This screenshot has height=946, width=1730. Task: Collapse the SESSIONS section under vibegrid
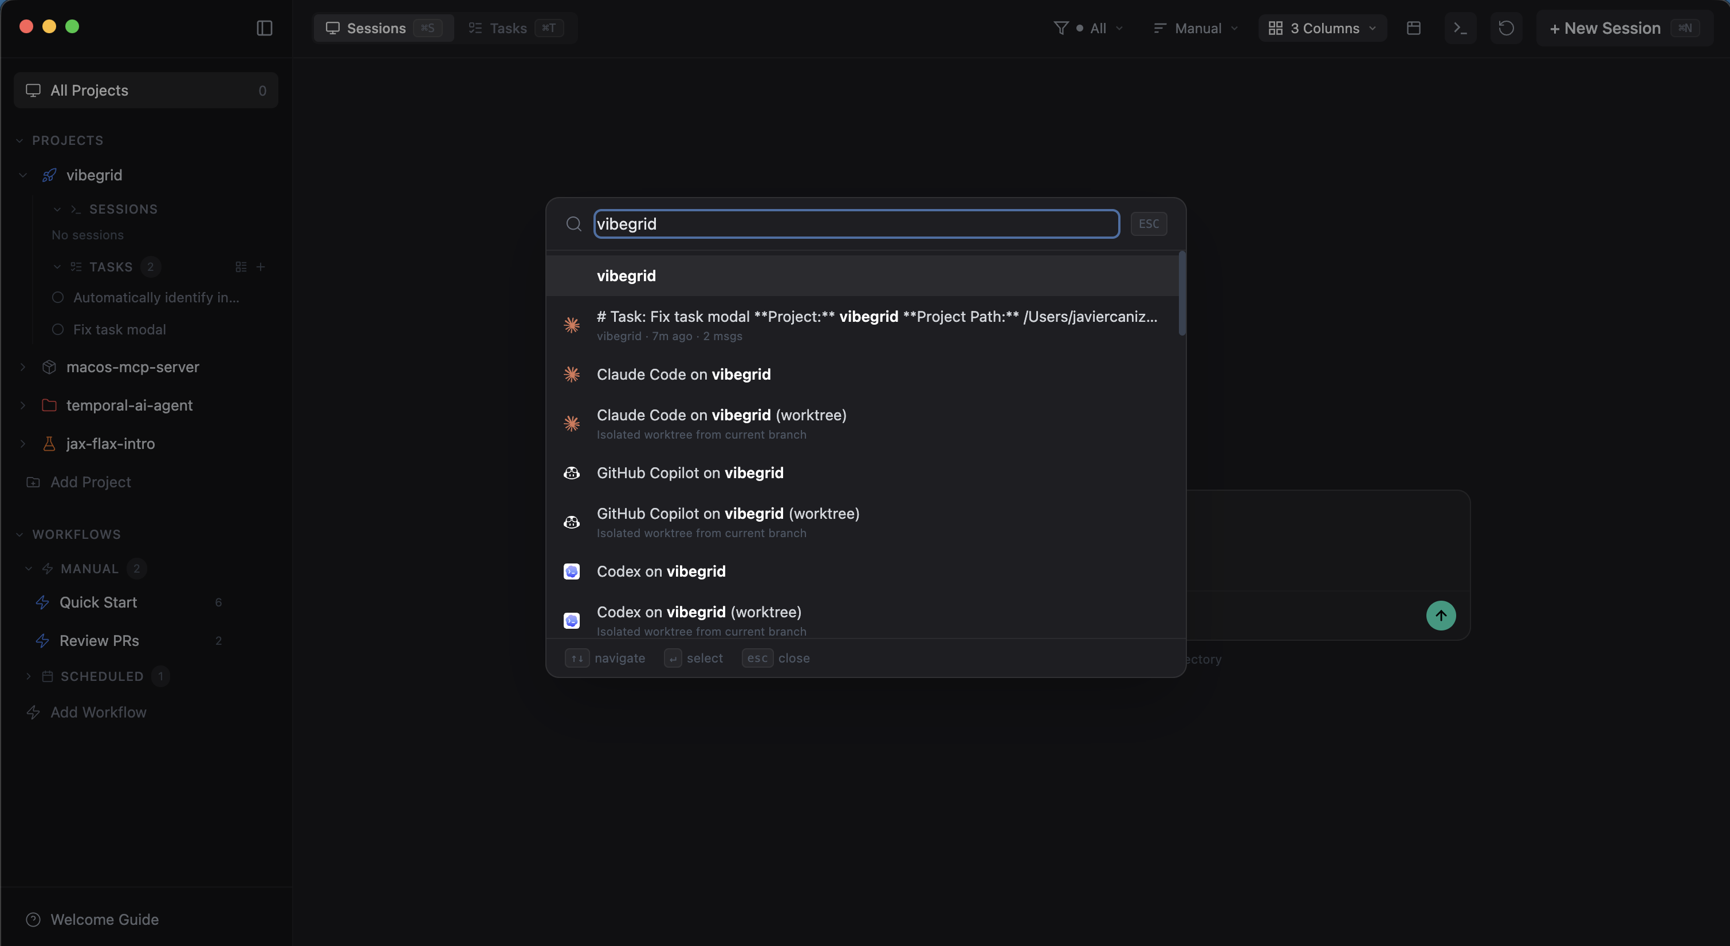point(56,209)
